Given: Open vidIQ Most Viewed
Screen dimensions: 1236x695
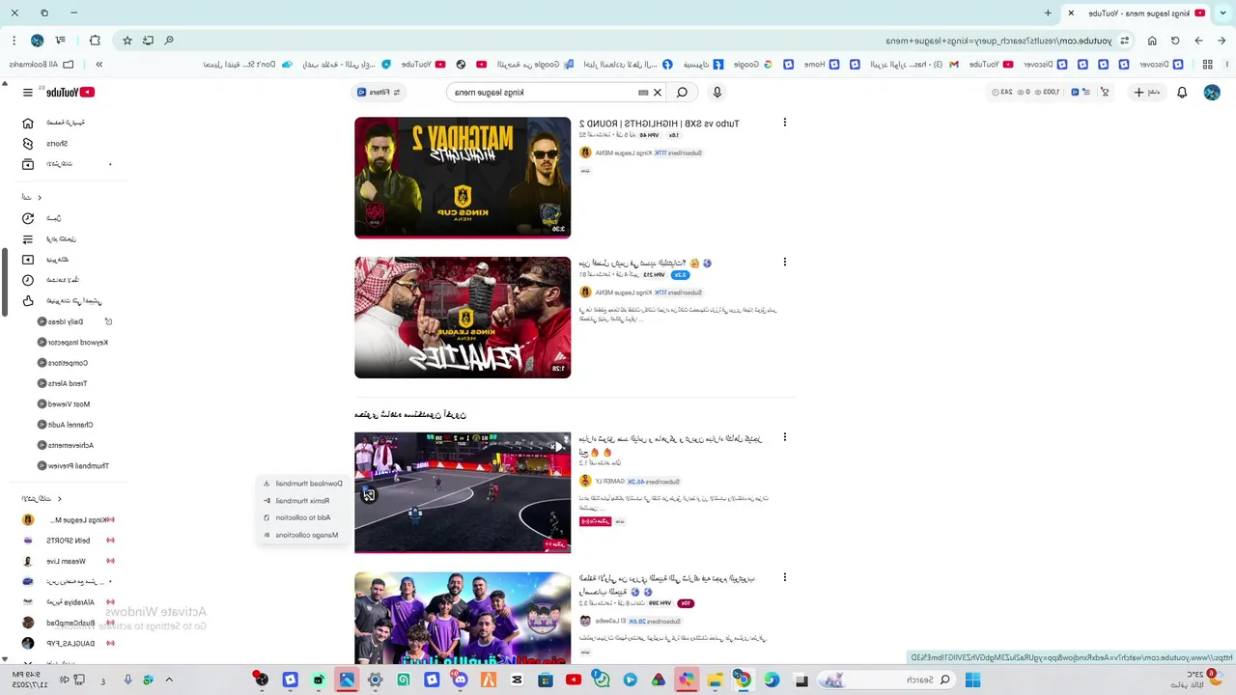Looking at the screenshot, I should pyautogui.click(x=64, y=403).
